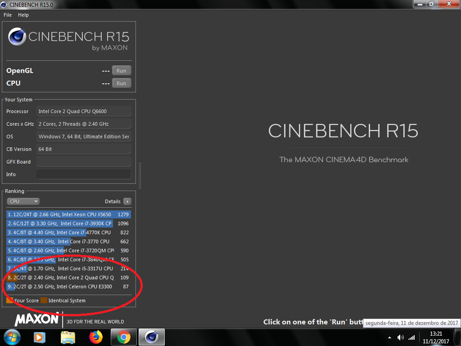Screen dimensions: 461x346
Task: Run the OpenGL benchmark
Action: [x=121, y=71]
